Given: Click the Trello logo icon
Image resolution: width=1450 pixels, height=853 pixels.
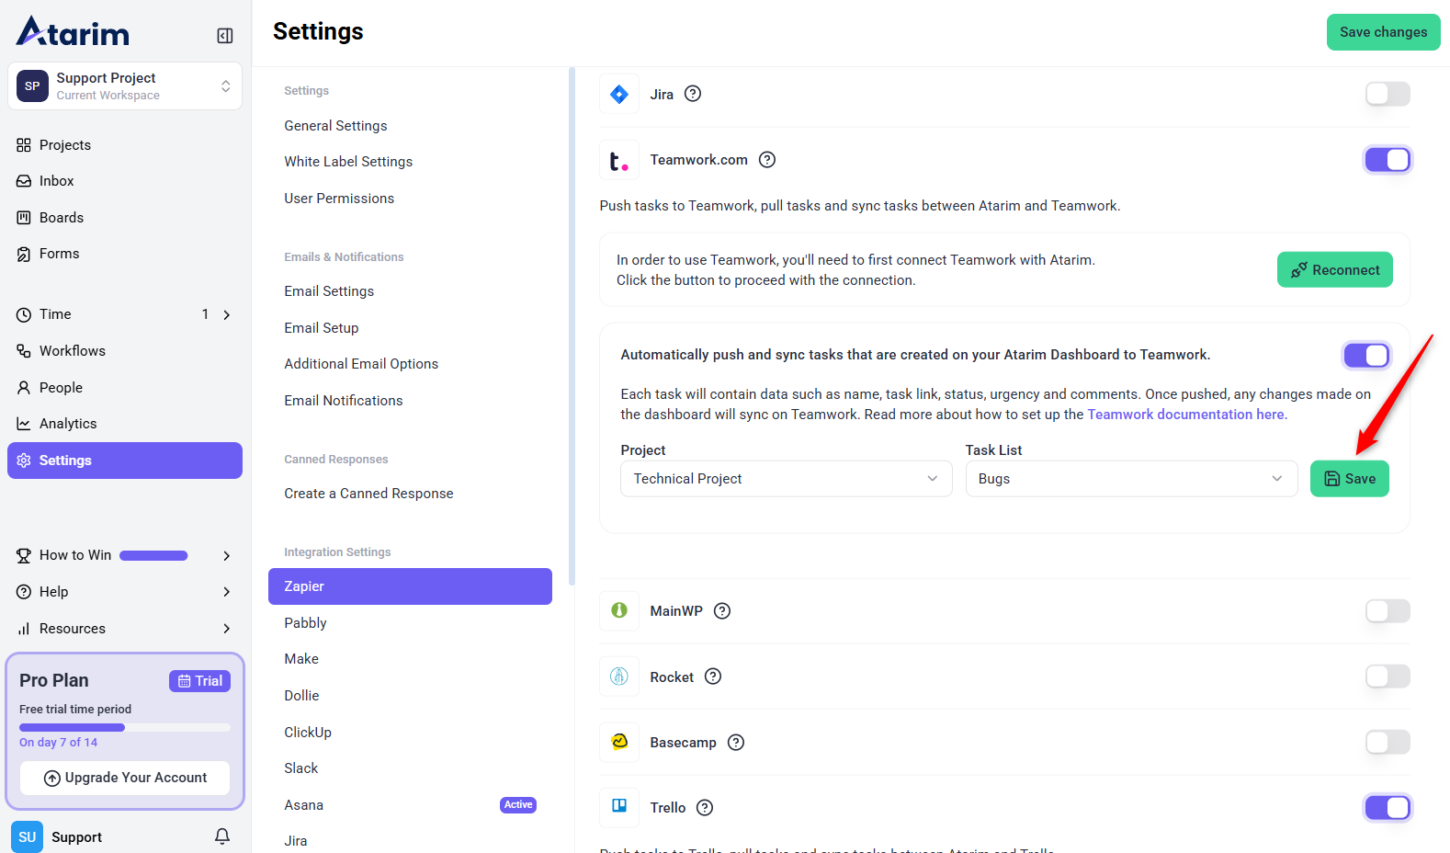Looking at the screenshot, I should pyautogui.click(x=619, y=807).
